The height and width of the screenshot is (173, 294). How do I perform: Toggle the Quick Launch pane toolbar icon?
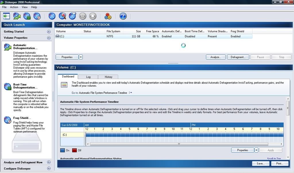7,16
